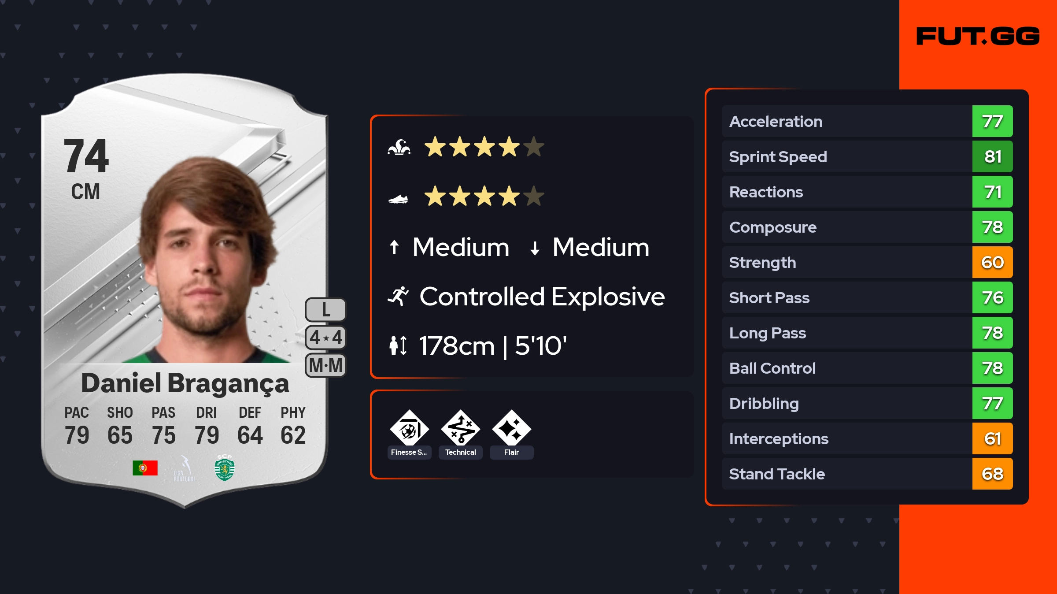Viewport: 1057px width, 594px height.
Task: Click the Controlled Explosive running icon
Action: click(x=398, y=296)
